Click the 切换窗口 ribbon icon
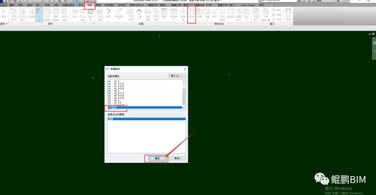 256,14
